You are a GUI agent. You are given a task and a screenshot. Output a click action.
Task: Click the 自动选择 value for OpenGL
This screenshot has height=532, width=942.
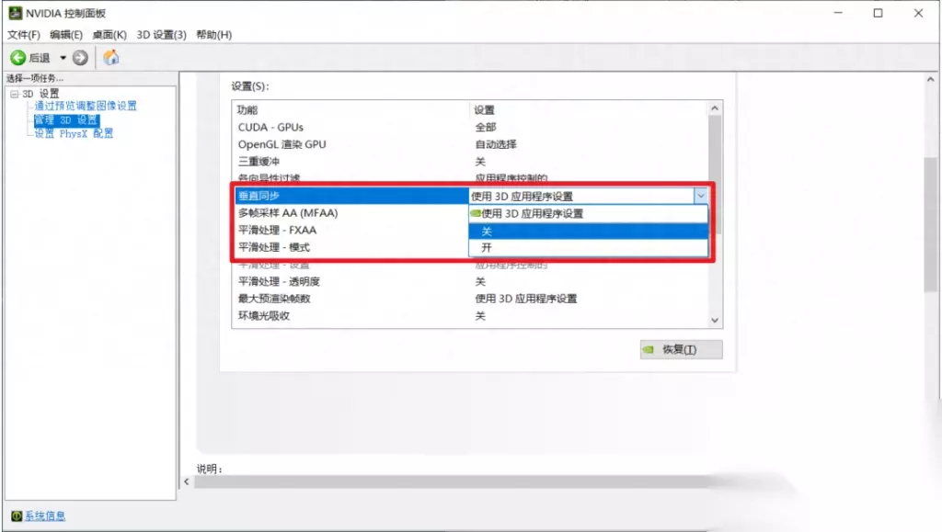496,144
